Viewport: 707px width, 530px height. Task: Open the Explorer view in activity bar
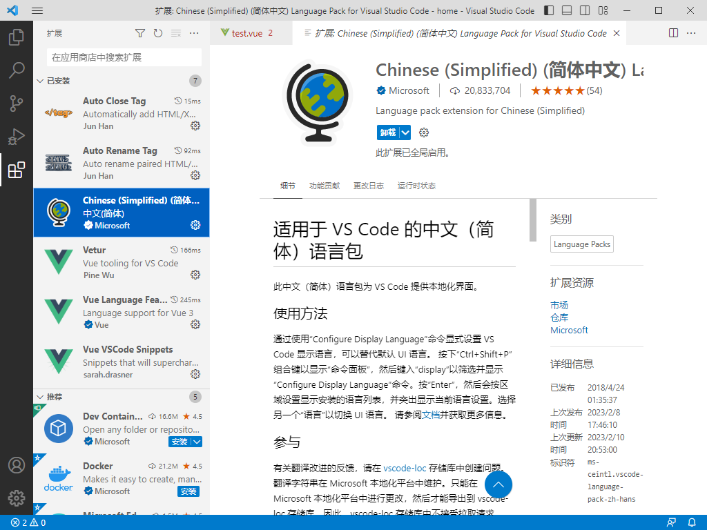tap(17, 37)
